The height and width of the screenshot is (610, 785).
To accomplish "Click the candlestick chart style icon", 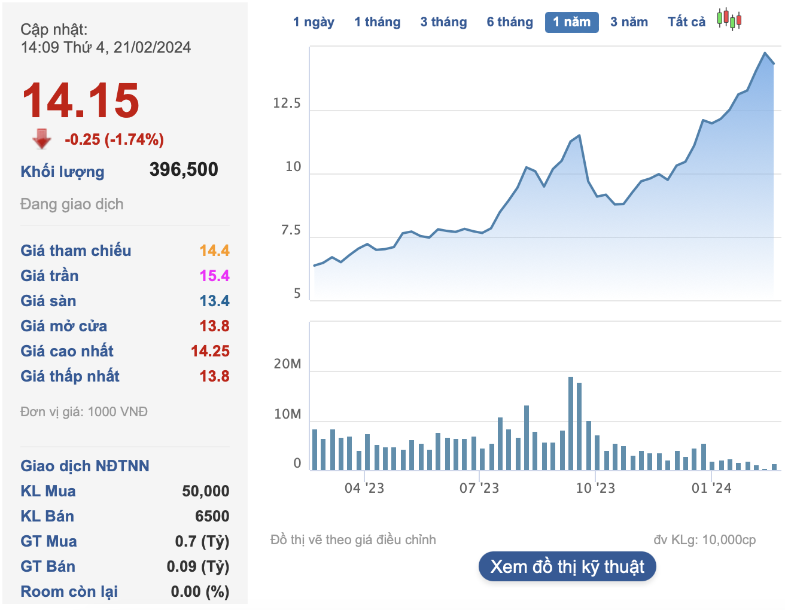I will 729,20.
